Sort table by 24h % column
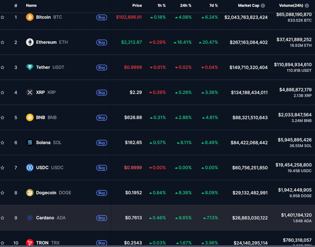Viewport: 315px width, 247px height. coord(186,5)
